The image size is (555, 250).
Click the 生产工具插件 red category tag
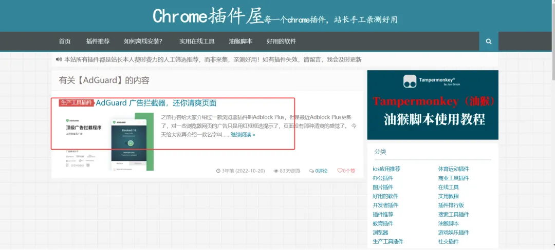(x=77, y=102)
